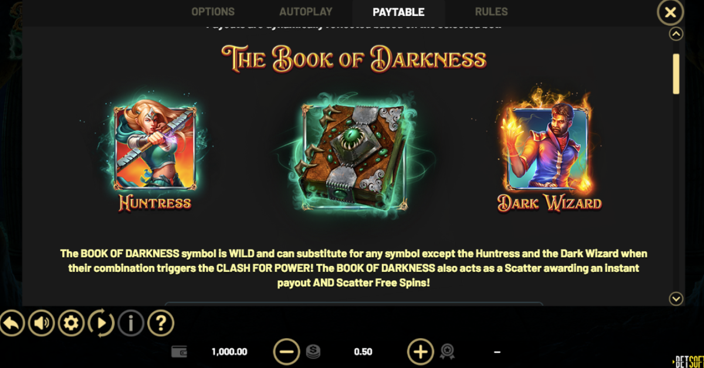This screenshot has width=704, height=368.
Task: Open the info (i) icon
Action: pyautogui.click(x=131, y=323)
